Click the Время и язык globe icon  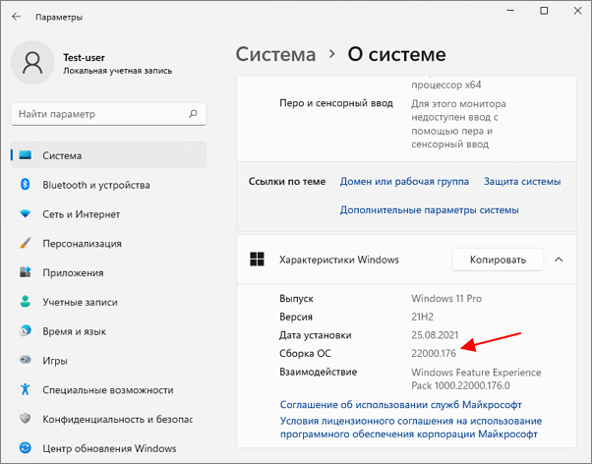pos(25,330)
